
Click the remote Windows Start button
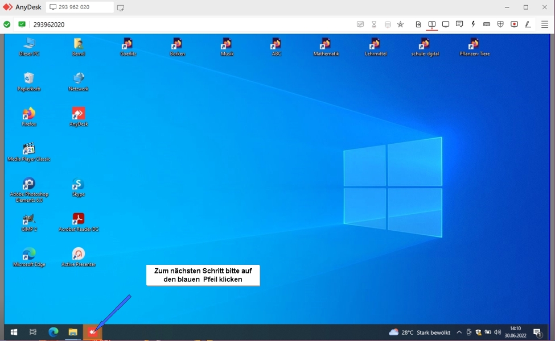(x=14, y=332)
